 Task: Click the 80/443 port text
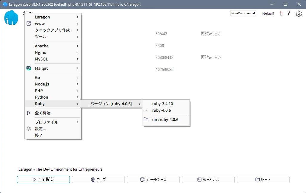click(x=162, y=34)
